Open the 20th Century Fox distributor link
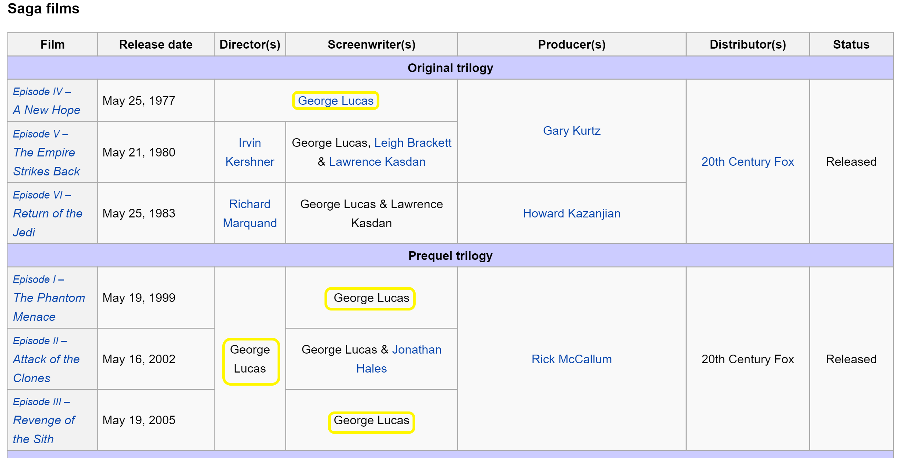Image resolution: width=901 pixels, height=458 pixels. pyautogui.click(x=747, y=162)
